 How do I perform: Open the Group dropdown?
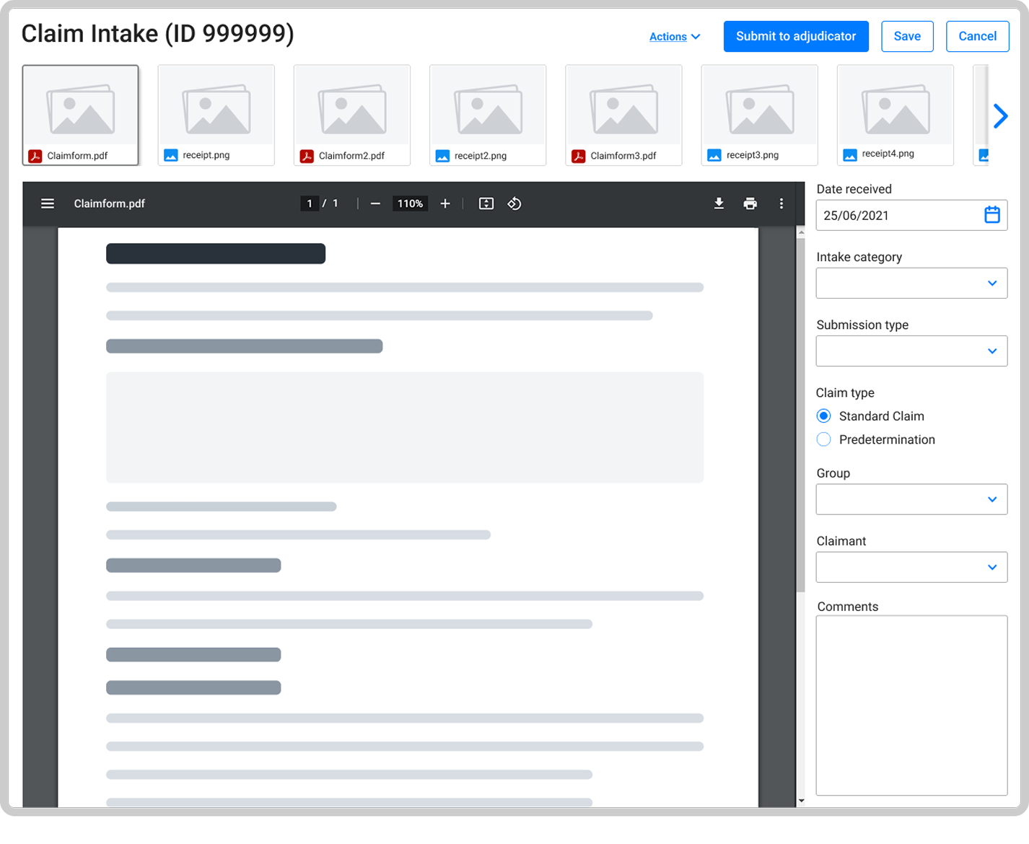pos(911,499)
